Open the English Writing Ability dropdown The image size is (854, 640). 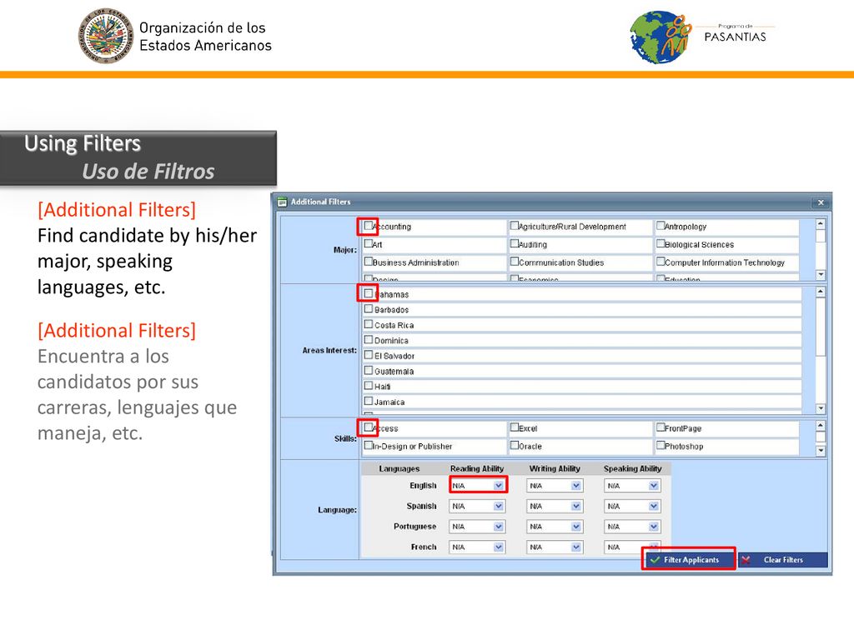coord(555,486)
